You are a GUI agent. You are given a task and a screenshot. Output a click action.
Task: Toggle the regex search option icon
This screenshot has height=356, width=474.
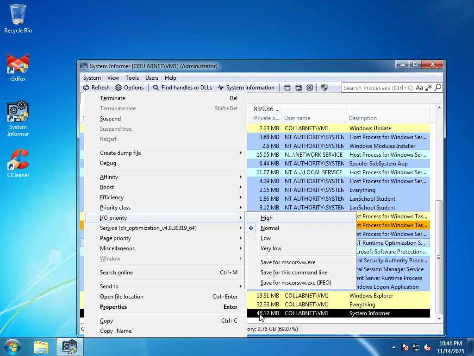pos(428,88)
